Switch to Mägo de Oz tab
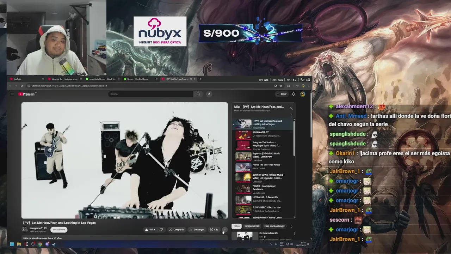This screenshot has width=451, height=254. (64, 79)
